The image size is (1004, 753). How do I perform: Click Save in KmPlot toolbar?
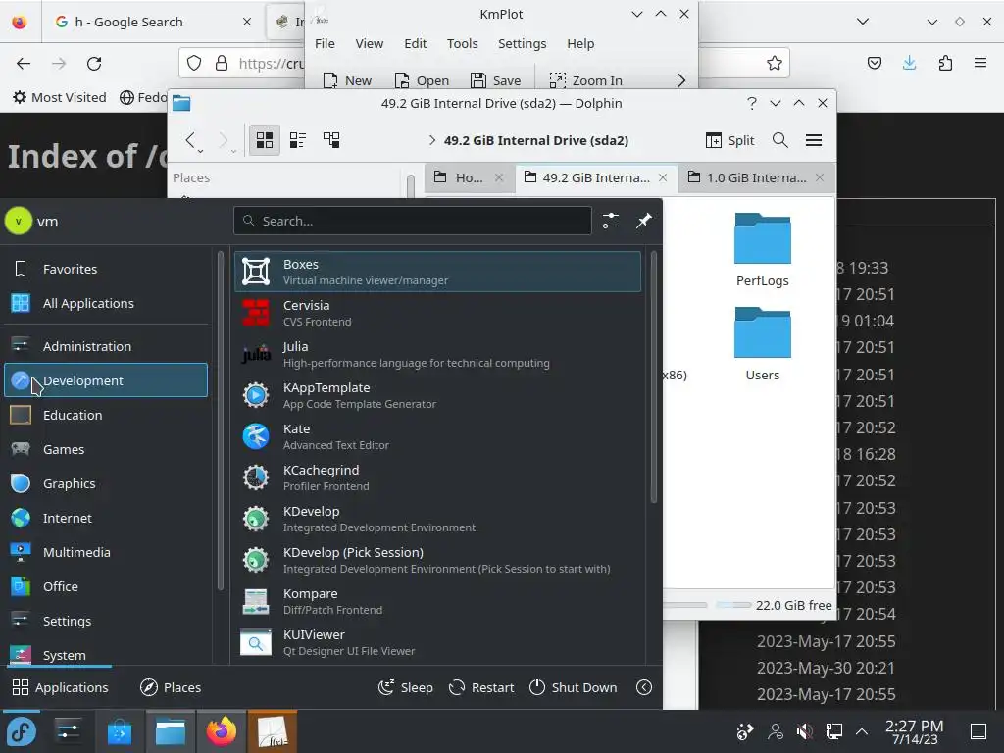pyautogui.click(x=495, y=80)
